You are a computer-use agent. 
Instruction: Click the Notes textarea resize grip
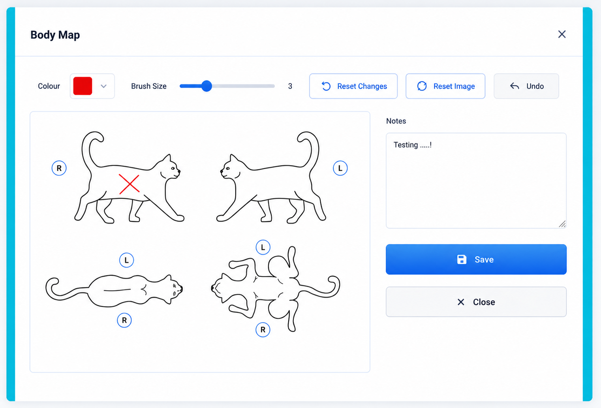[x=562, y=224]
